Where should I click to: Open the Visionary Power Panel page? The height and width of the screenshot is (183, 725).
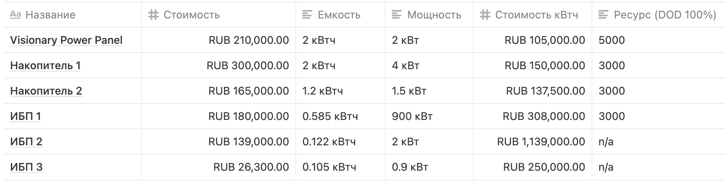66,40
